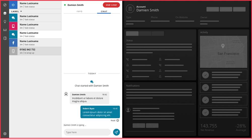The image size is (252, 139).
Task: Open the compass navigation icon in sidebar
Action: click(x=5, y=5)
